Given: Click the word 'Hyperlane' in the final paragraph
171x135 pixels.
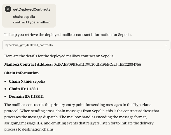Looking at the screenshot, I should 143,105.
